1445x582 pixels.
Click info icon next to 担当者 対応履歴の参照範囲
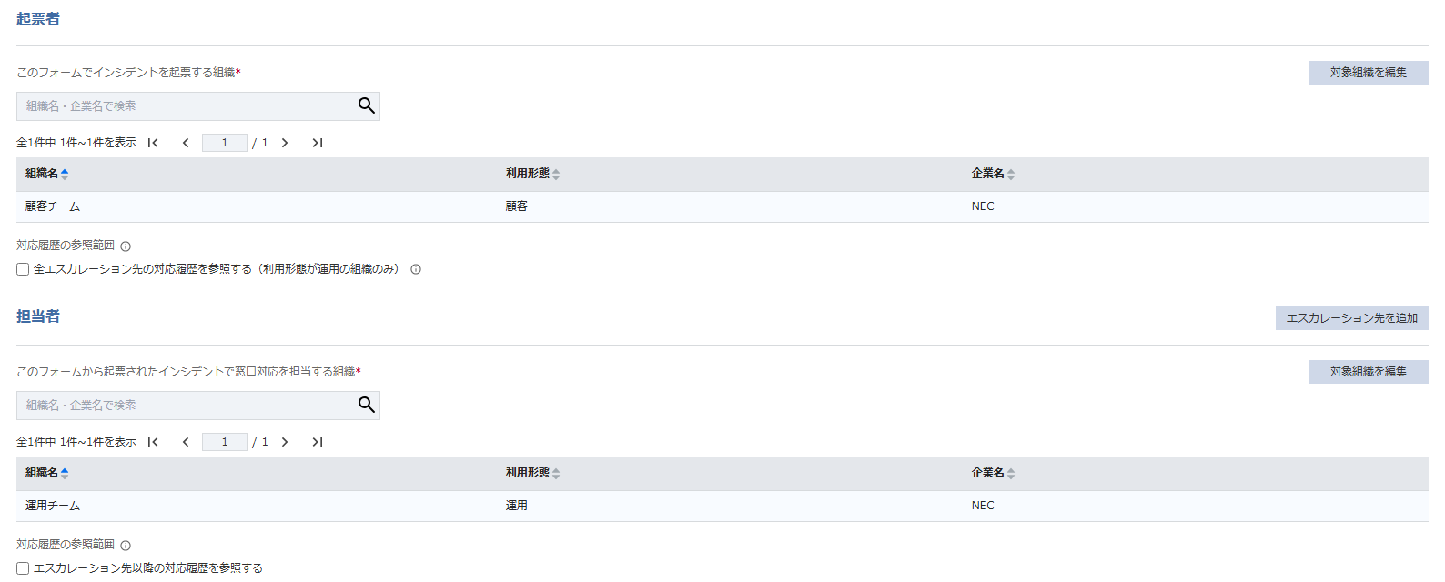126,546
